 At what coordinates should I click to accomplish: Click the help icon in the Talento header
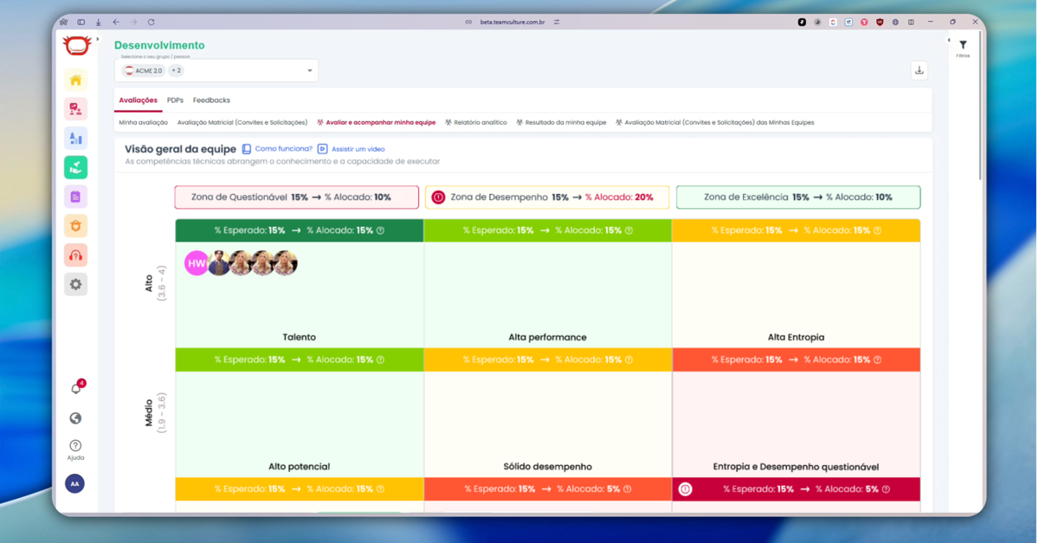pos(380,231)
